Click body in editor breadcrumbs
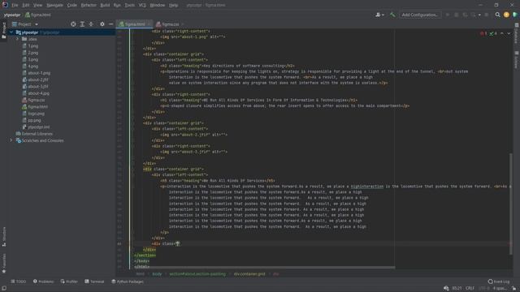The image size is (520, 292). (x=157, y=274)
